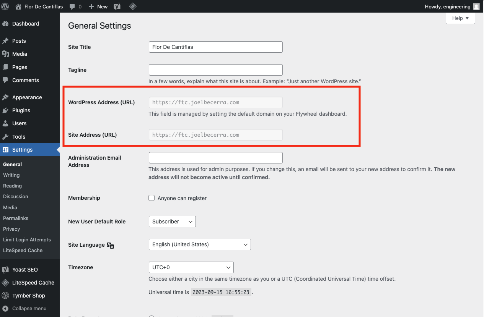The width and height of the screenshot is (484, 317).
Task: Click the comments bubble in the admin bar
Action: coord(72,6)
